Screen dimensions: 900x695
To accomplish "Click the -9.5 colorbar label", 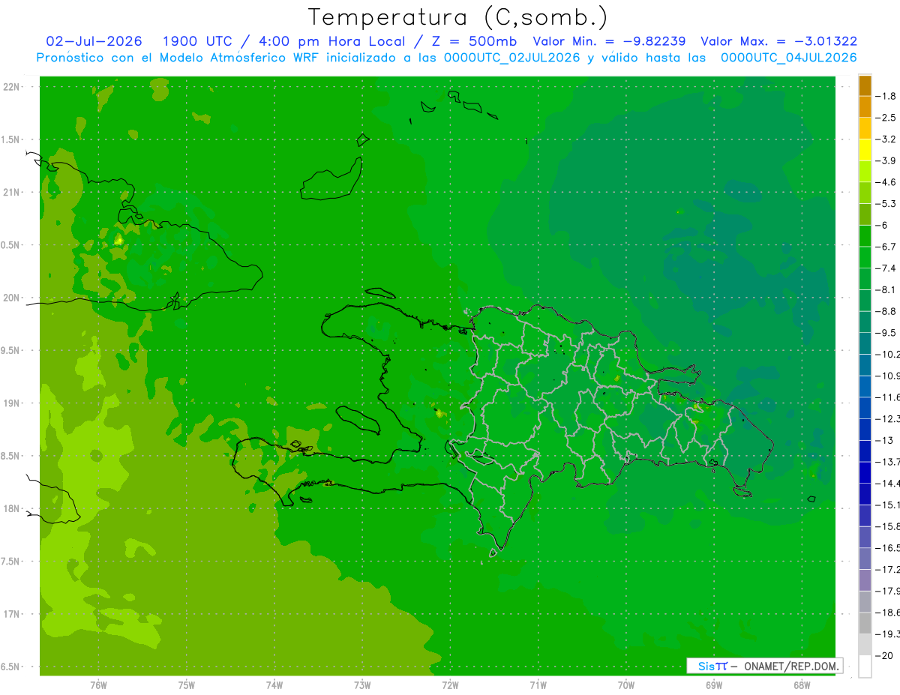I will click(x=886, y=333).
